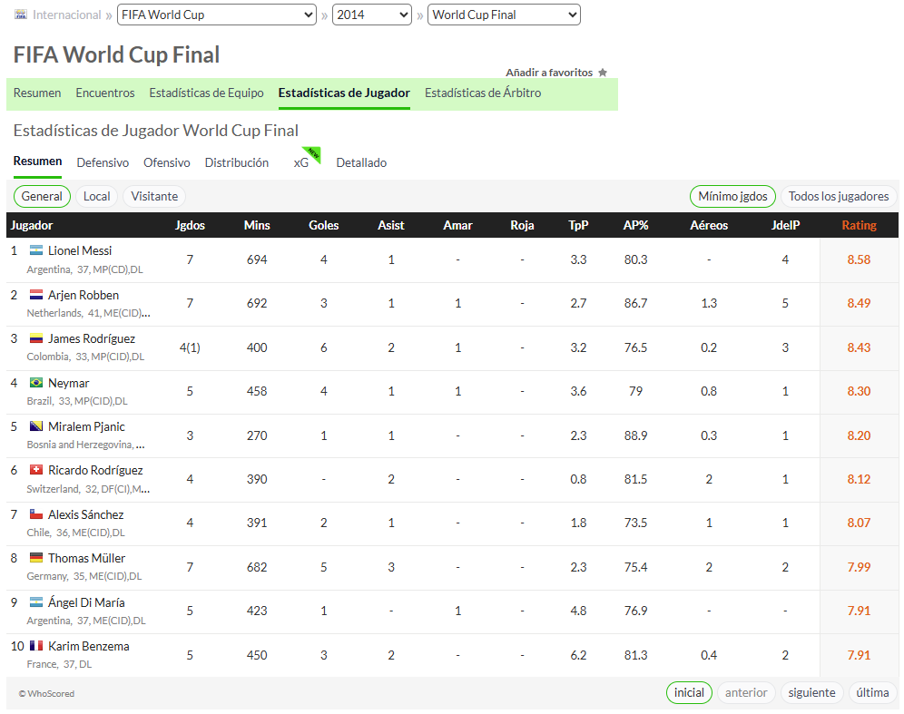Screen dimensions: 904x714
Task: Enable Todos los jugadores filter
Action: click(x=839, y=197)
